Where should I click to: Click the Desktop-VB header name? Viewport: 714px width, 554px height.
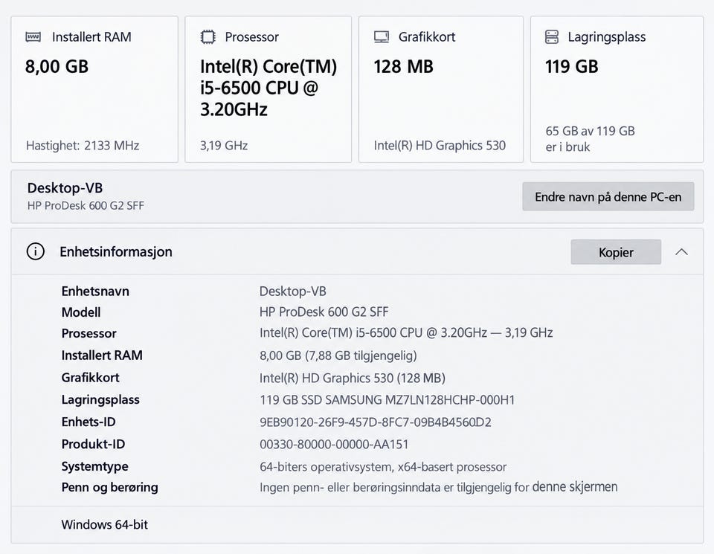(65, 188)
